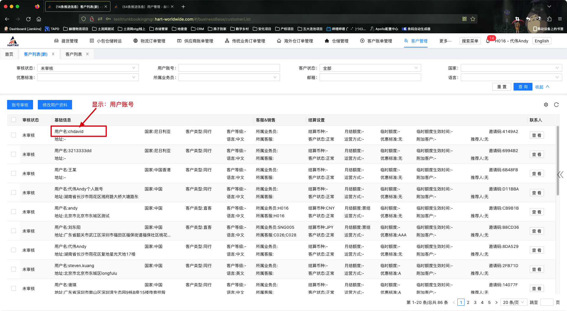567x311 pixels.
Task: Click the table column settings gear icon
Action: click(546, 105)
